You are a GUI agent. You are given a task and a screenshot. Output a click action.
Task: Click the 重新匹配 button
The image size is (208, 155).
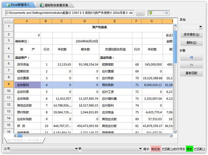pyautogui.click(x=191, y=73)
